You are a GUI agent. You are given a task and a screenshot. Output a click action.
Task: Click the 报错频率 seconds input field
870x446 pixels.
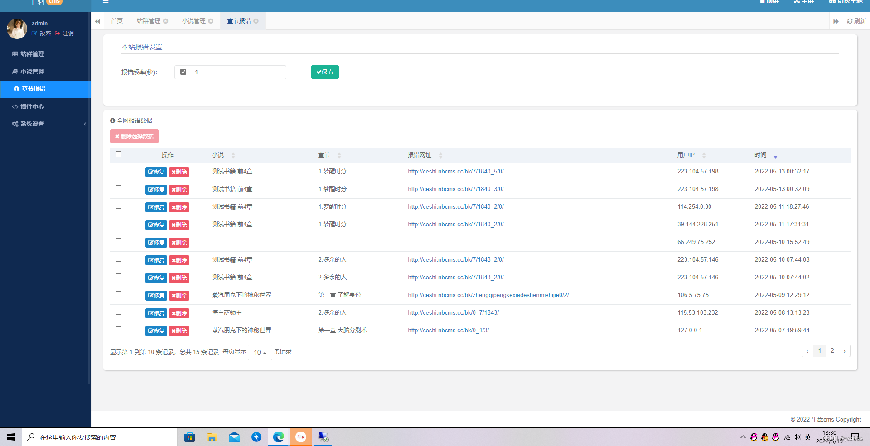239,72
